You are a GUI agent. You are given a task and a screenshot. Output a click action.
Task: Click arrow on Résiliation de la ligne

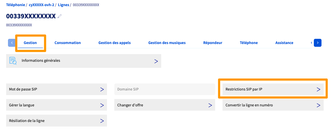[102, 121]
